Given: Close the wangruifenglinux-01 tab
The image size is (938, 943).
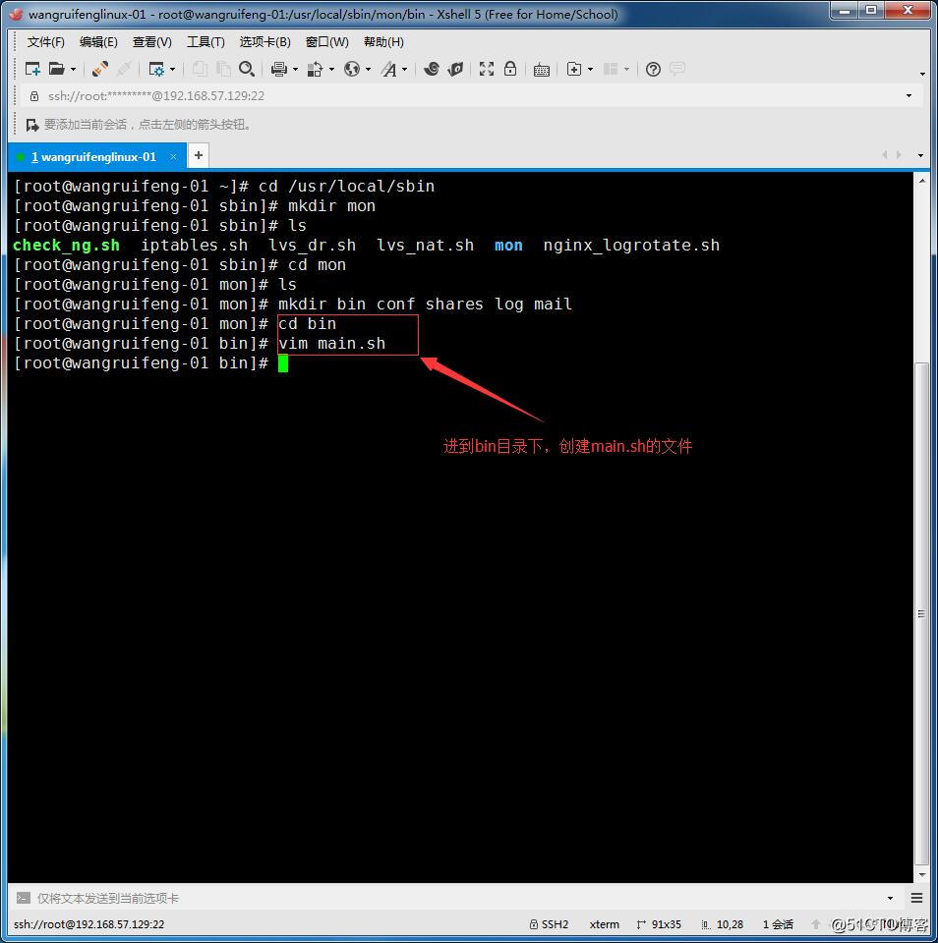Looking at the screenshot, I should (x=173, y=157).
